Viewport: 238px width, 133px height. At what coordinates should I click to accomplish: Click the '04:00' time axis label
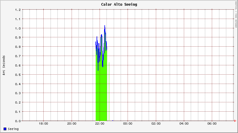[184, 124]
